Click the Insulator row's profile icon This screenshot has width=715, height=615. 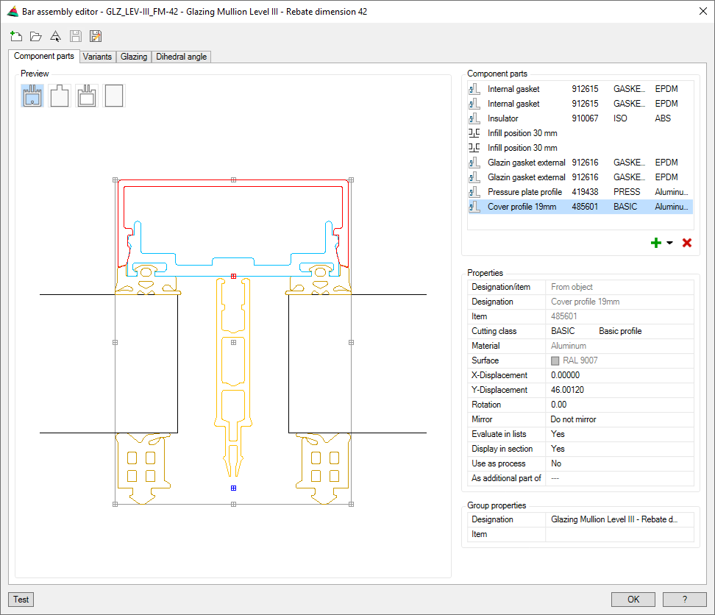click(x=474, y=118)
